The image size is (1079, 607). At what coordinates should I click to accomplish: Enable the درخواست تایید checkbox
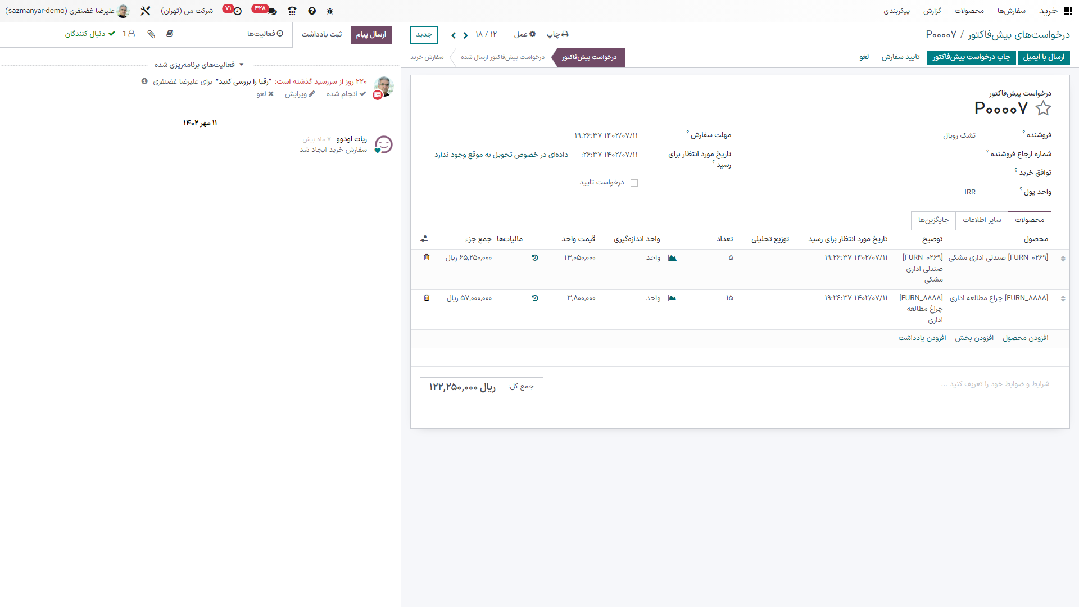click(x=634, y=183)
